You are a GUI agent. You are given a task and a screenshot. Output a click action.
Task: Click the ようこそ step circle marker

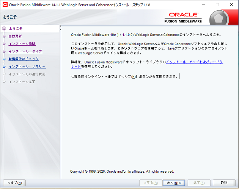tap(4, 29)
